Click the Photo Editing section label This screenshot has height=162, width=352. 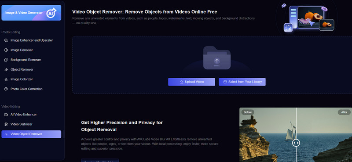click(11, 32)
